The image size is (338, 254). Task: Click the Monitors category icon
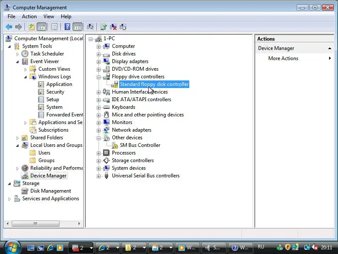tap(106, 122)
